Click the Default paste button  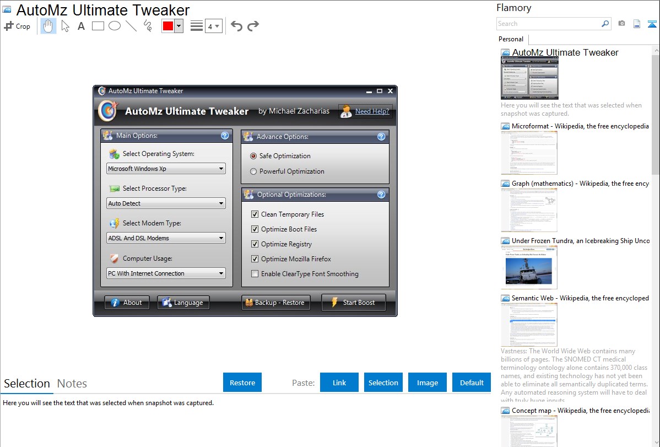[x=472, y=383]
